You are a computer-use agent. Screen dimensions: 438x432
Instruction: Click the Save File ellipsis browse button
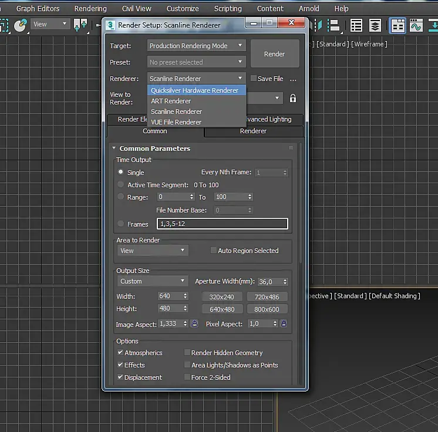point(293,79)
